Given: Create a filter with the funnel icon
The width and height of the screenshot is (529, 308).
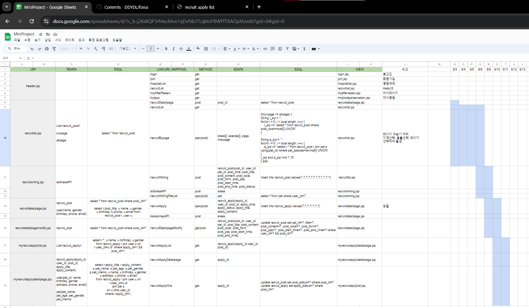Looking at the screenshot, I should [287, 49].
